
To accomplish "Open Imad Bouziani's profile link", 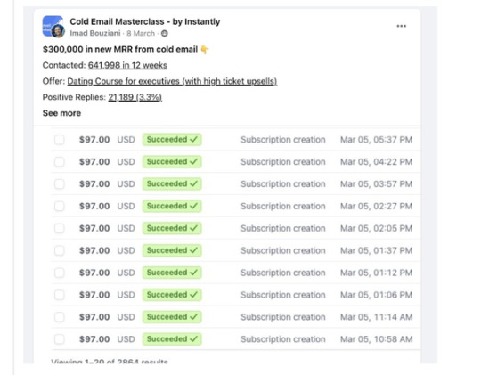I will pyautogui.click(x=95, y=33).
